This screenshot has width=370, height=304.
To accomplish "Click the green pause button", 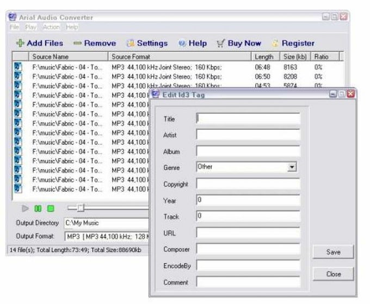I will coord(38,209).
